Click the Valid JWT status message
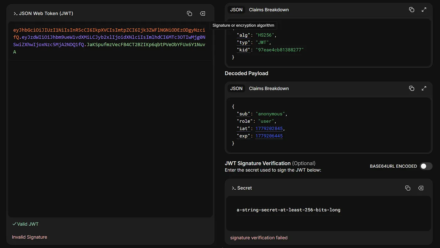The image size is (440, 248). [25, 224]
